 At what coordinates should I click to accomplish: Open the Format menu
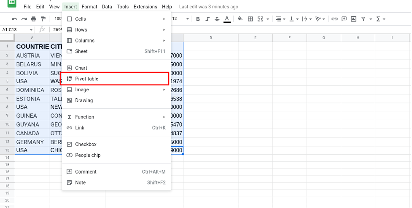[x=89, y=7]
